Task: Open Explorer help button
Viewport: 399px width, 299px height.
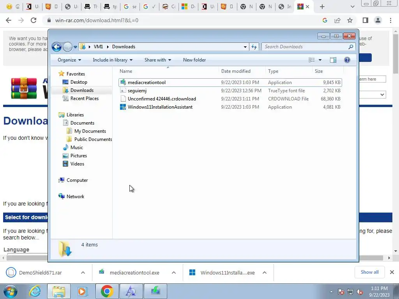Action: (x=347, y=60)
